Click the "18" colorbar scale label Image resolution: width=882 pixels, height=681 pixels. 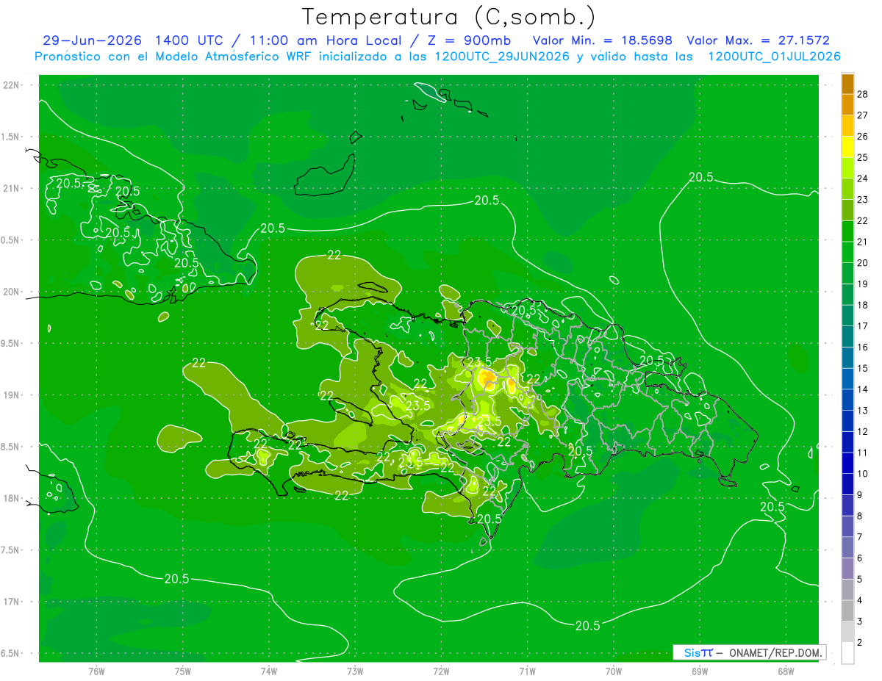click(x=863, y=305)
